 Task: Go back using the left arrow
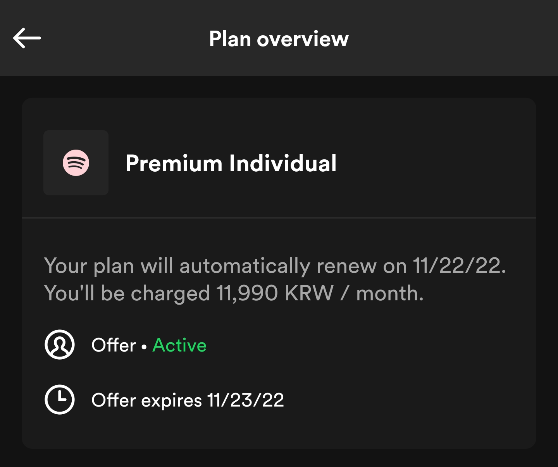tap(27, 38)
